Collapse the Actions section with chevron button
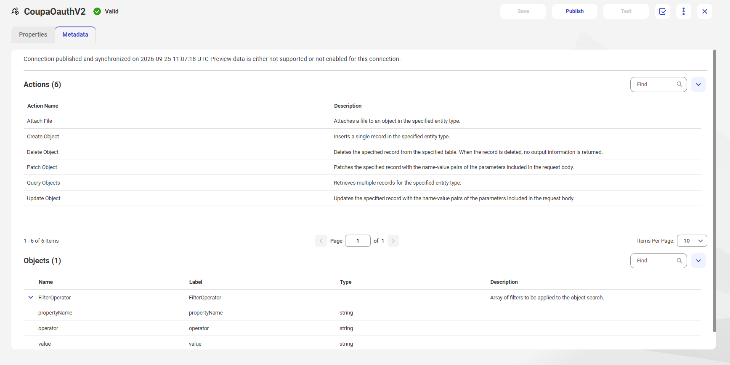 698,85
